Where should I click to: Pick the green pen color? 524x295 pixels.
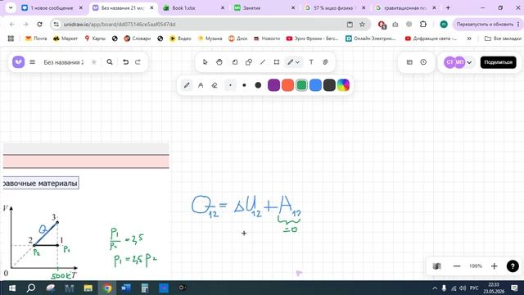click(301, 85)
